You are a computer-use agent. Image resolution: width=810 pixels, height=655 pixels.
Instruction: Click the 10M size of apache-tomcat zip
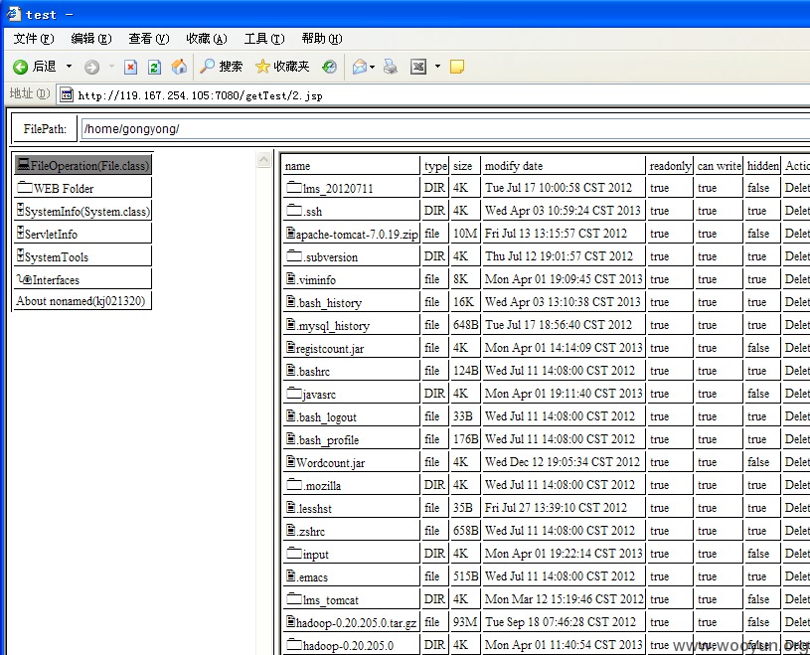coord(465,234)
